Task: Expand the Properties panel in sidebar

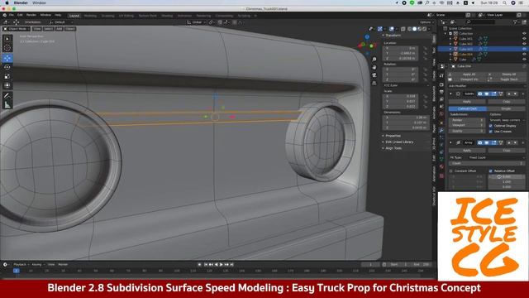Action: [x=393, y=136]
